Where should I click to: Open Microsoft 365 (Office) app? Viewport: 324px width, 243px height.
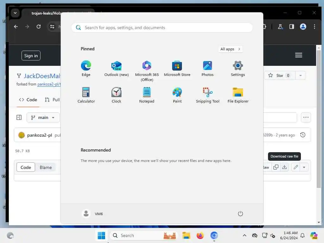pyautogui.click(x=147, y=71)
